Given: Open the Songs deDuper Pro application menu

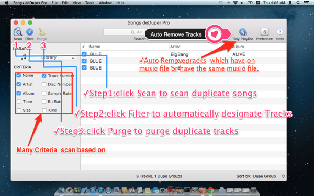Looking at the screenshot, I should (x=30, y=3).
